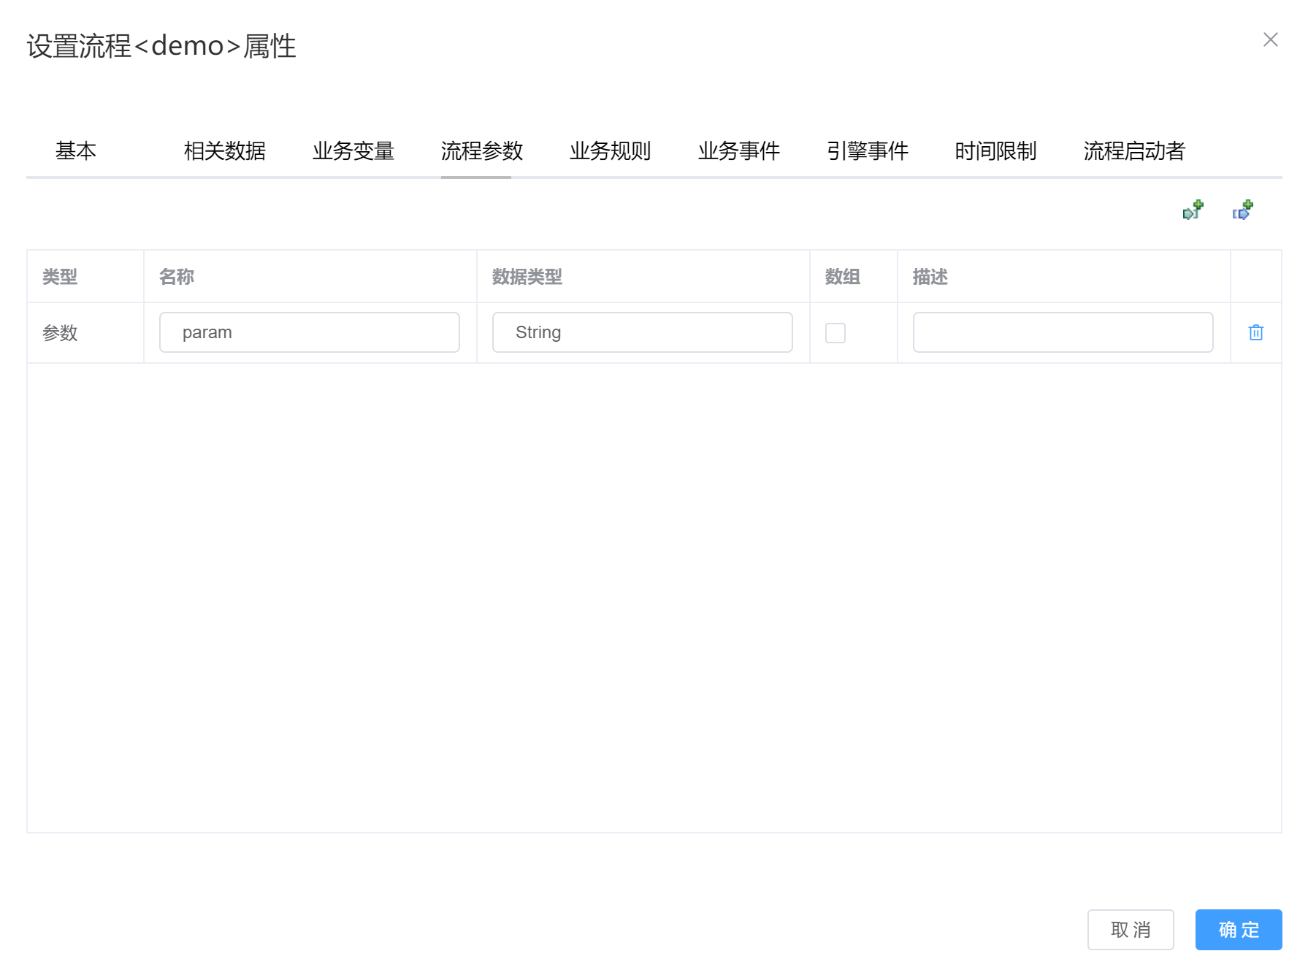Confirm with the 确定 button
Screen dimensions: 1308x978
1239,929
